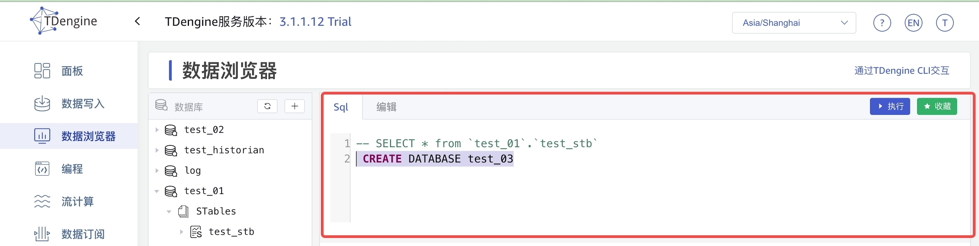Refresh the database list
Viewport: 979px width, 246px height.
(267, 106)
